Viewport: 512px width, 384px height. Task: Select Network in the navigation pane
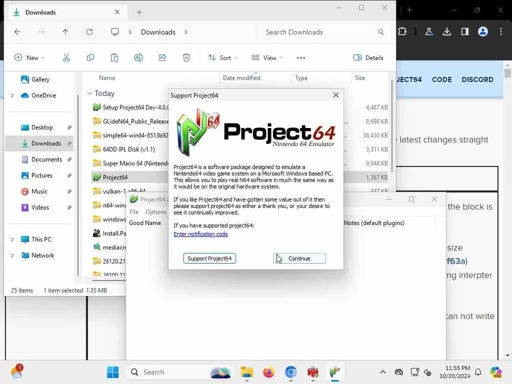tap(43, 255)
